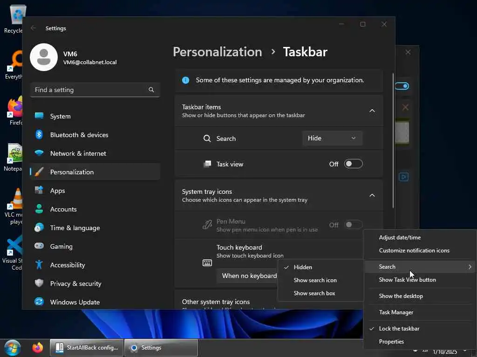Select Show search box option

point(320,293)
